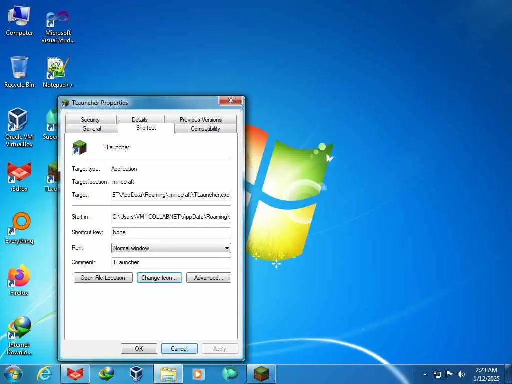Viewport: 512px width, 384px height.
Task: Open the Windows Start menu orb
Action: pos(13,374)
